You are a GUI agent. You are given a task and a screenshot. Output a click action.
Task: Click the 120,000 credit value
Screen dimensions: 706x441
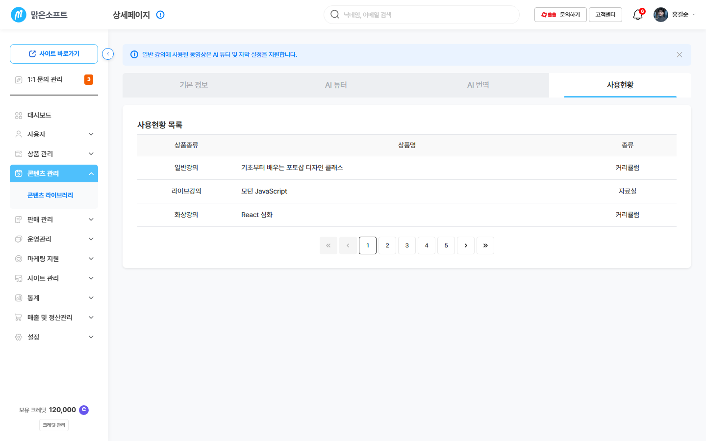(x=62, y=410)
